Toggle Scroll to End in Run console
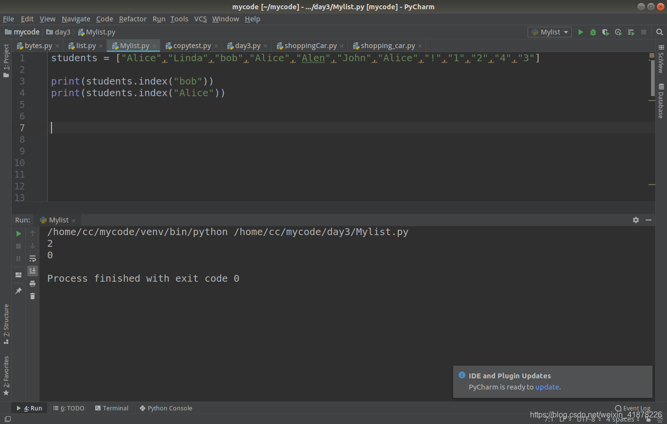 coord(33,271)
